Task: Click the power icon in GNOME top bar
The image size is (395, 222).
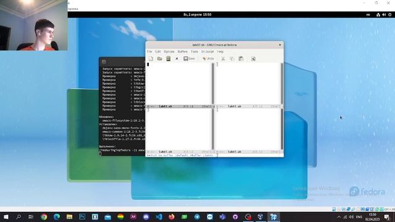Action: [389, 15]
